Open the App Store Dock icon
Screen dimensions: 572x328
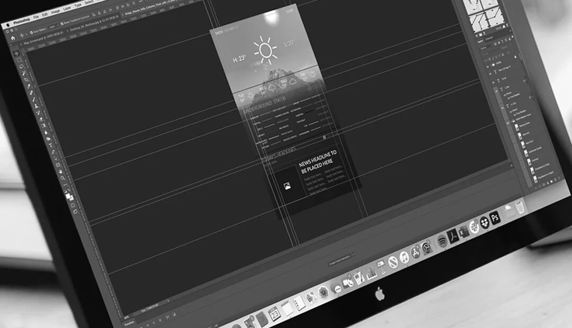(416, 252)
